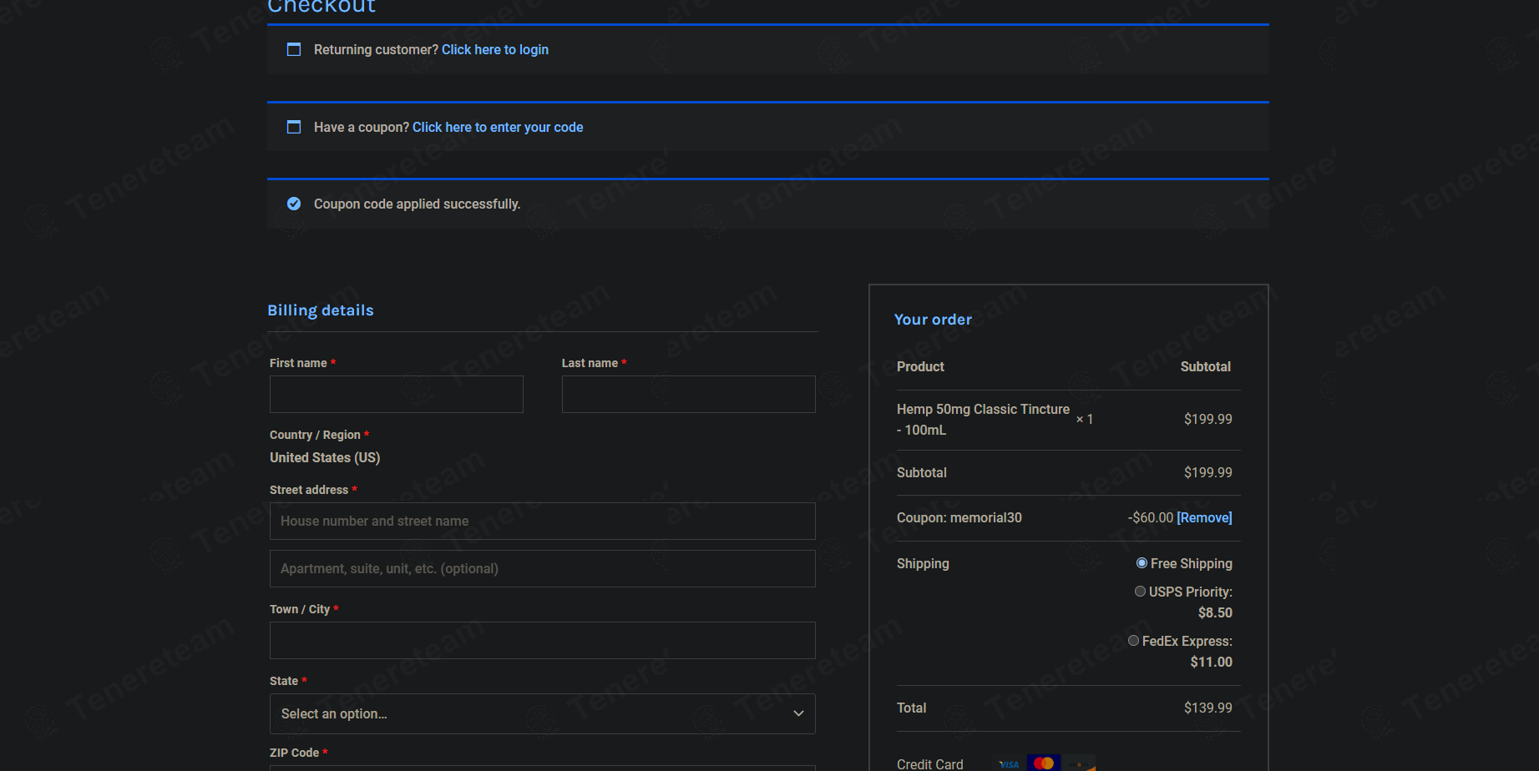Viewport: 1539px width, 771px height.
Task: Click the Mastercard icon
Action: point(1044,763)
